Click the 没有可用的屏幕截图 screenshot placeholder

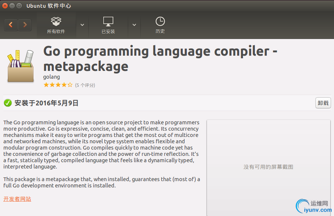coord(268,167)
